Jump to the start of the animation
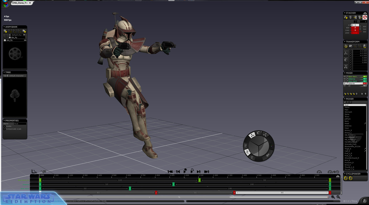This screenshot has width=369, height=205. coord(170,172)
